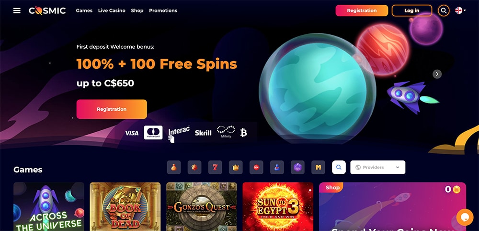Go to the Promotions menu item
The image size is (479, 231).
pos(163,10)
